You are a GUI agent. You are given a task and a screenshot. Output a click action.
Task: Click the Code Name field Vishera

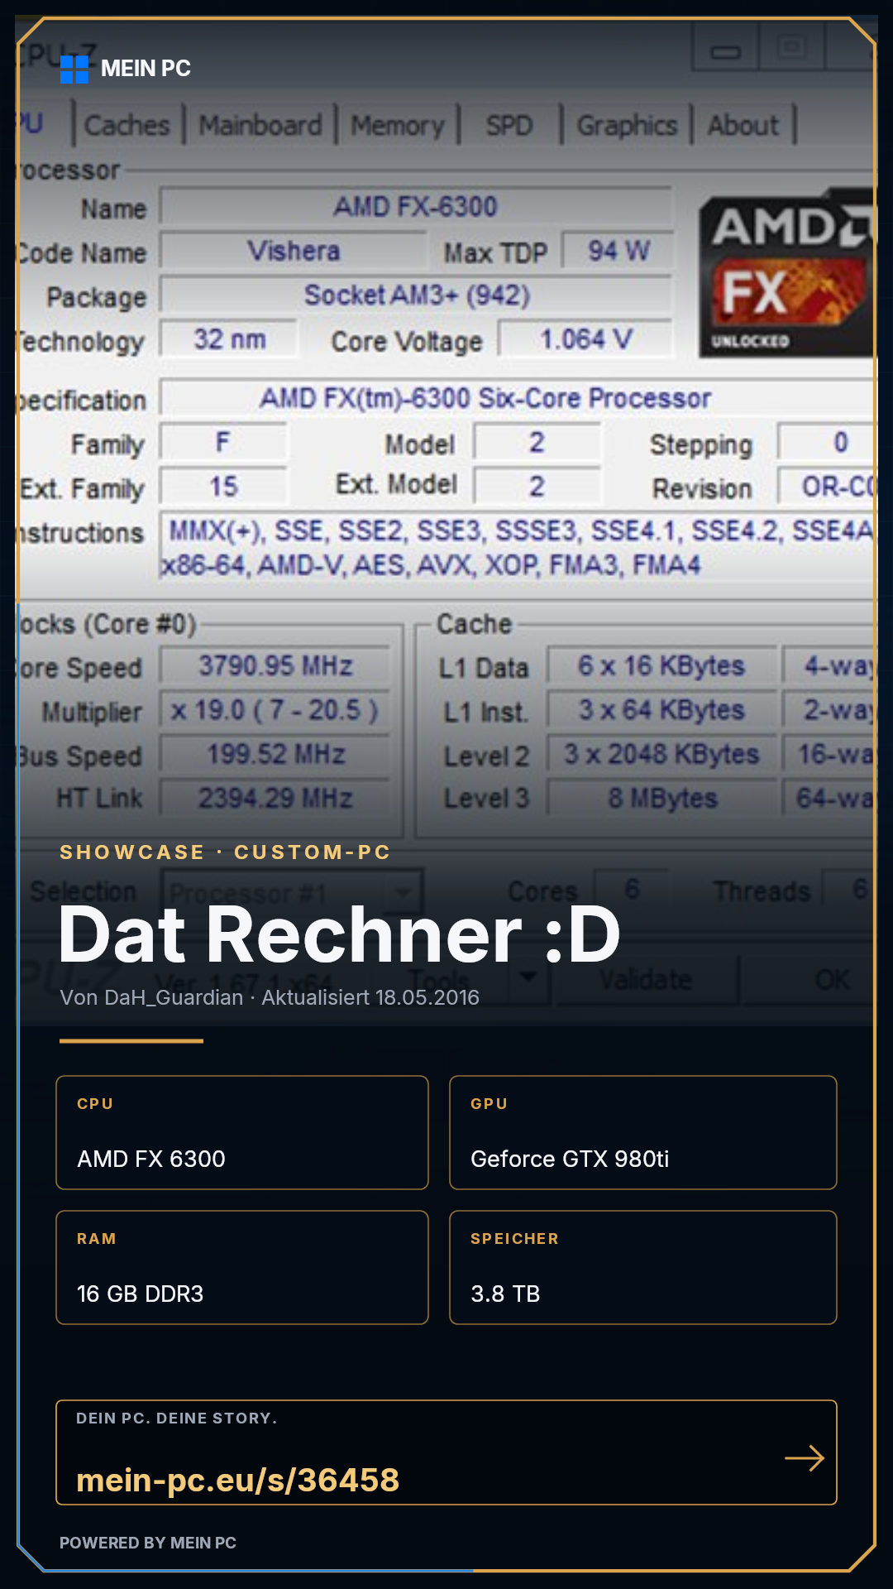tap(294, 251)
